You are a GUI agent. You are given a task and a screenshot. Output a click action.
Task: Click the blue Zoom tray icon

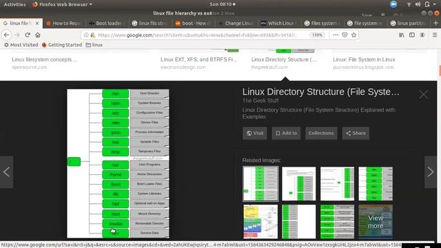(393, 4)
